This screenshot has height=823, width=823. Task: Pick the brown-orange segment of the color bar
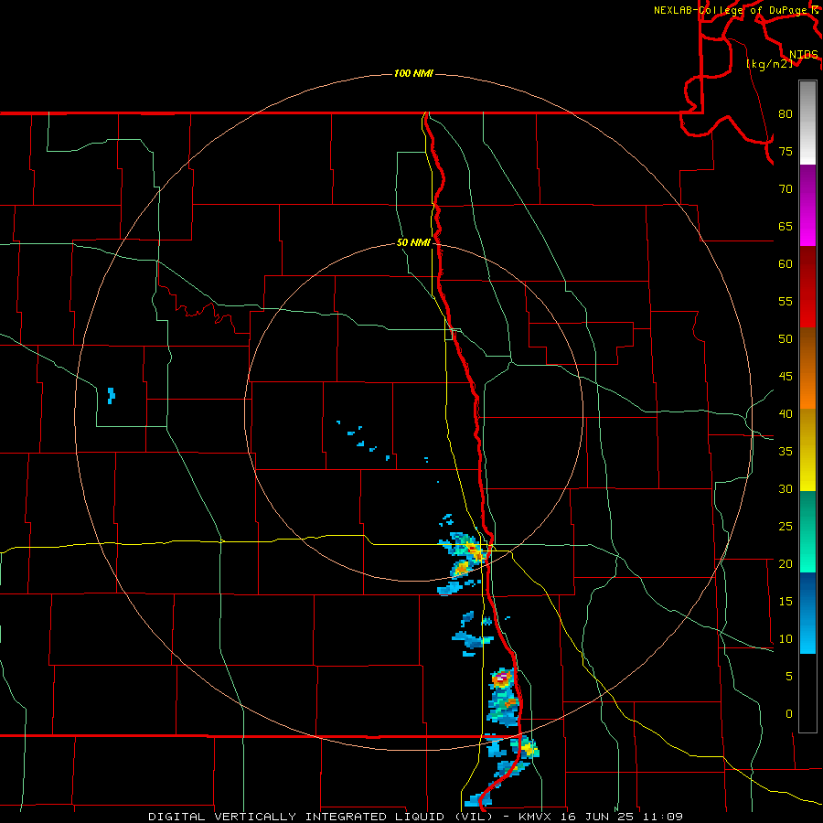click(807, 369)
